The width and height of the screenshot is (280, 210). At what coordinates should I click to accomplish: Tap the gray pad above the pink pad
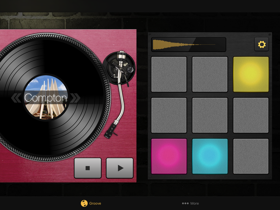click(169, 115)
